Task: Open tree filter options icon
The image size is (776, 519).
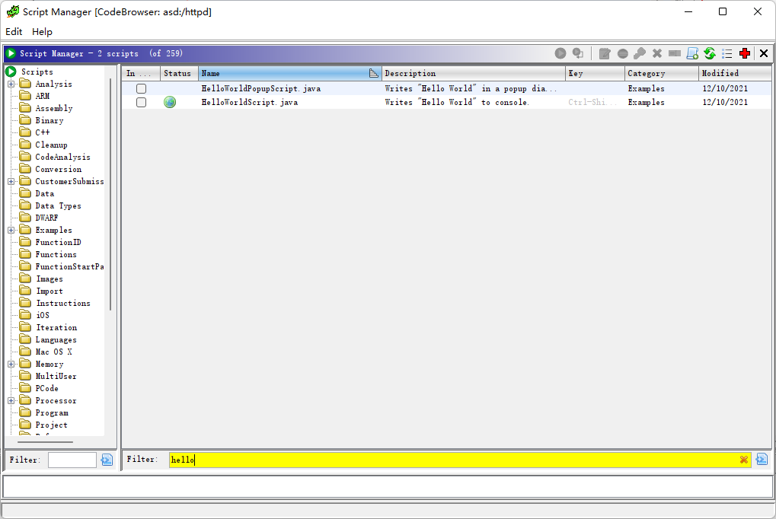Action: 107,460
